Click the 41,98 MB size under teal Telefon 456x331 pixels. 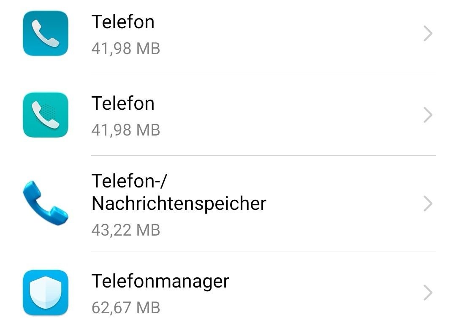[126, 130]
